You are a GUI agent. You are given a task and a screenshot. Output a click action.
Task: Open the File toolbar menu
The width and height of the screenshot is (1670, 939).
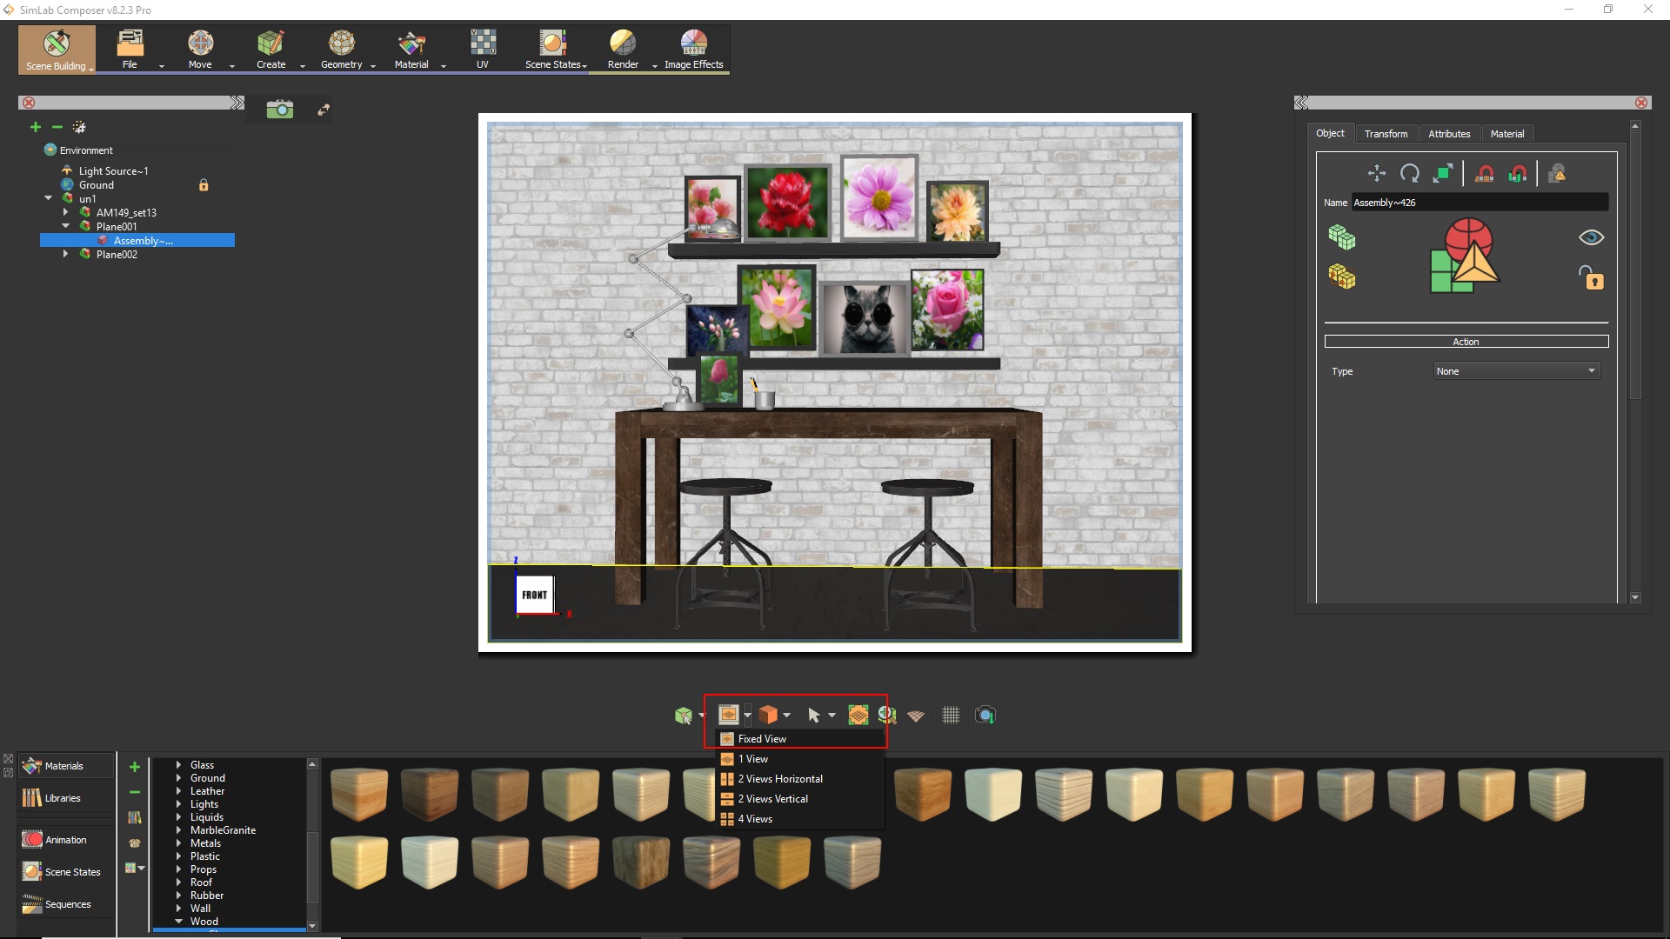[x=130, y=50]
